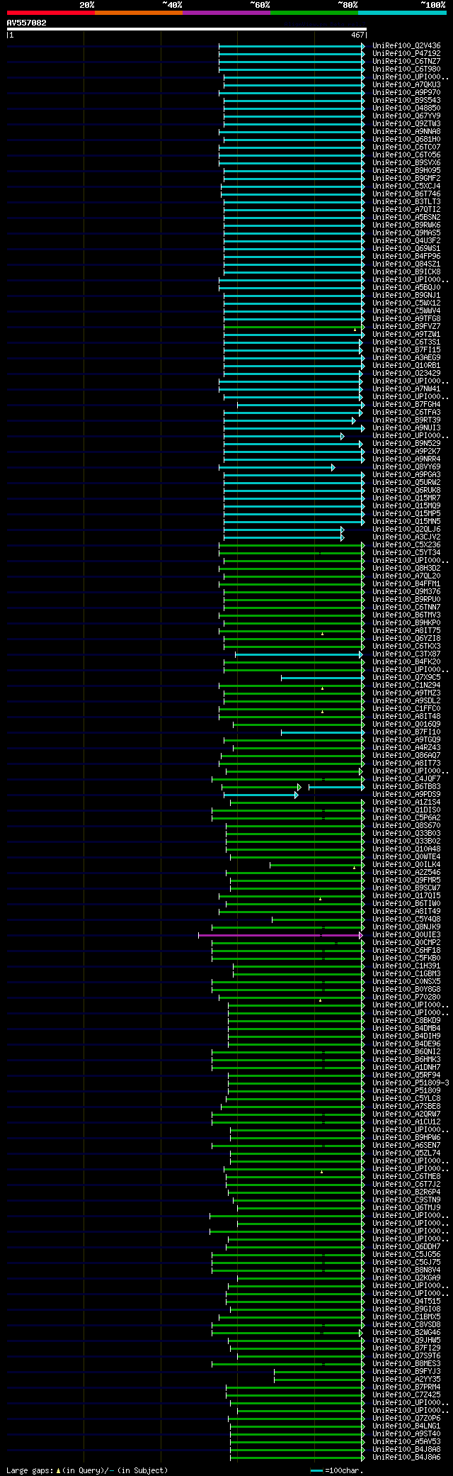Click the red ~20% identity legend segment
Screen dimensions: 453x1476
click(51, 13)
